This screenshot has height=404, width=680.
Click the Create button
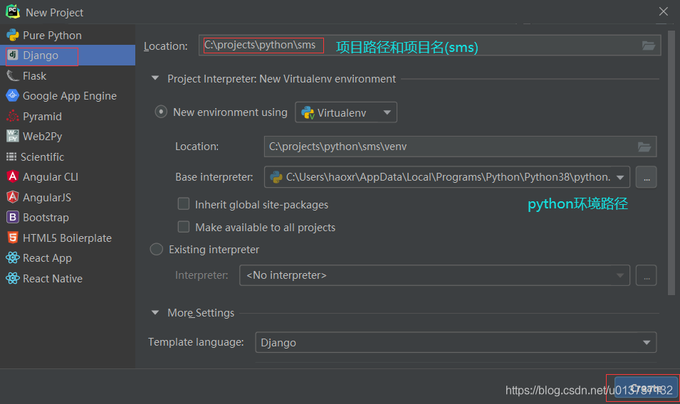642,388
